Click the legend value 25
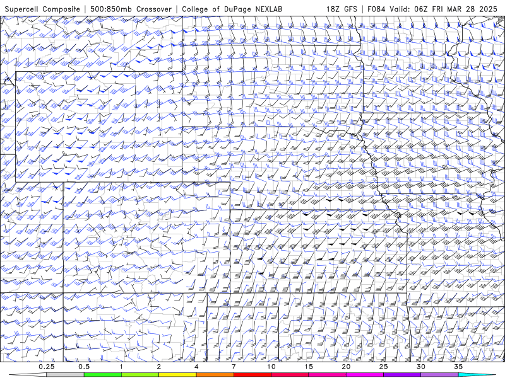The image size is (505, 378). pyautogui.click(x=383, y=367)
